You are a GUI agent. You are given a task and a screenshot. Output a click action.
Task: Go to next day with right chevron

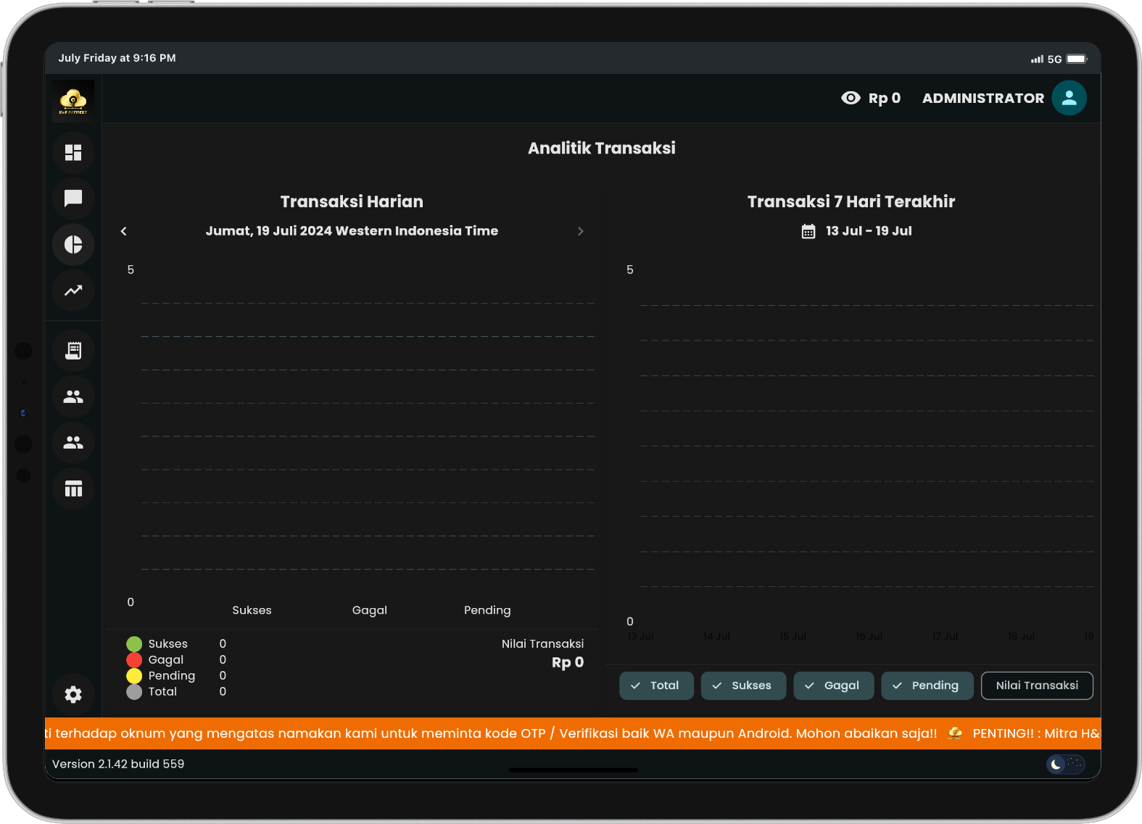(580, 231)
